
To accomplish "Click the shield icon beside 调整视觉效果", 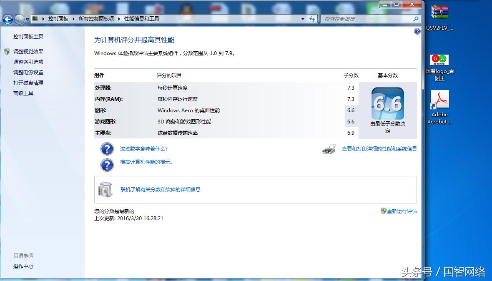I will [7, 51].
